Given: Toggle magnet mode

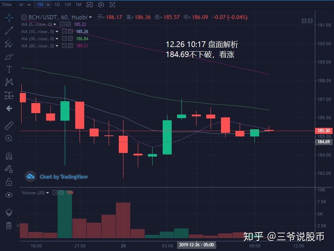Looking at the screenshot, I should click(9, 156).
